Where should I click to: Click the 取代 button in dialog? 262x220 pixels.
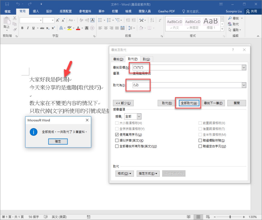(167, 103)
